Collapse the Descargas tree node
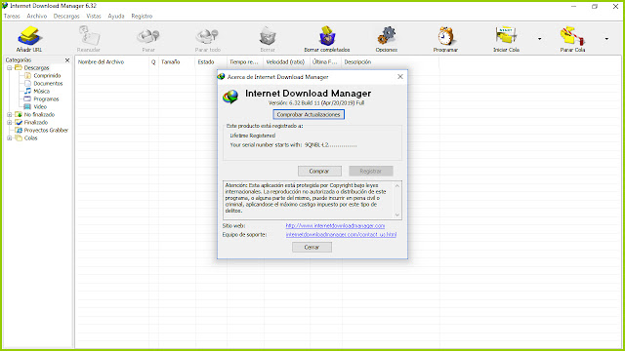The height and width of the screenshot is (351, 625). [x=9, y=68]
